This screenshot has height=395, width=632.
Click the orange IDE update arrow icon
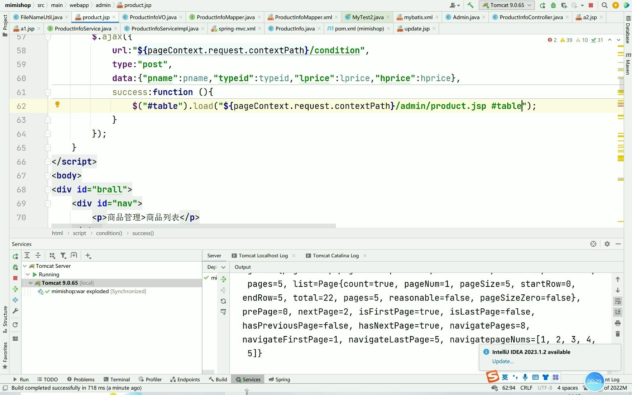616,5
